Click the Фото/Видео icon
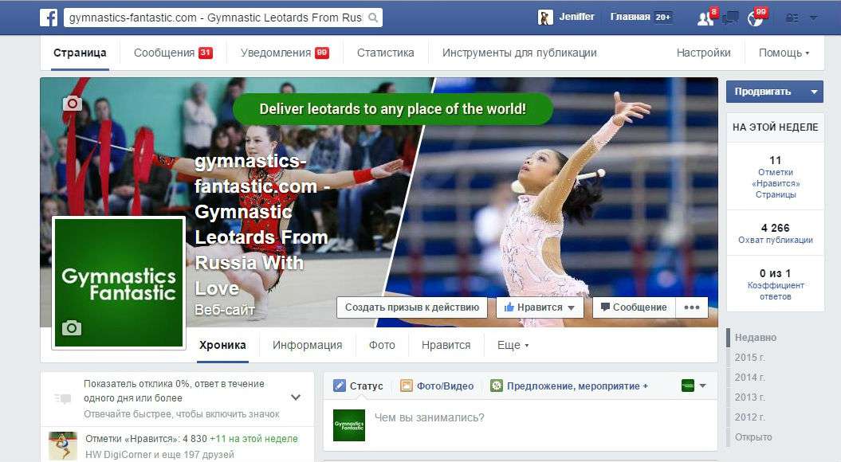The width and height of the screenshot is (841, 462). pos(407,386)
